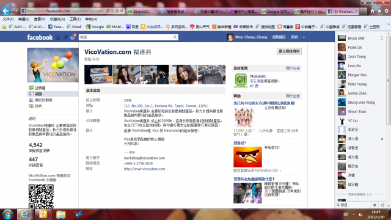Open the Facebook account dropdown arrow
Image resolution: width=391 pixels, height=220 pixels.
(304, 37)
